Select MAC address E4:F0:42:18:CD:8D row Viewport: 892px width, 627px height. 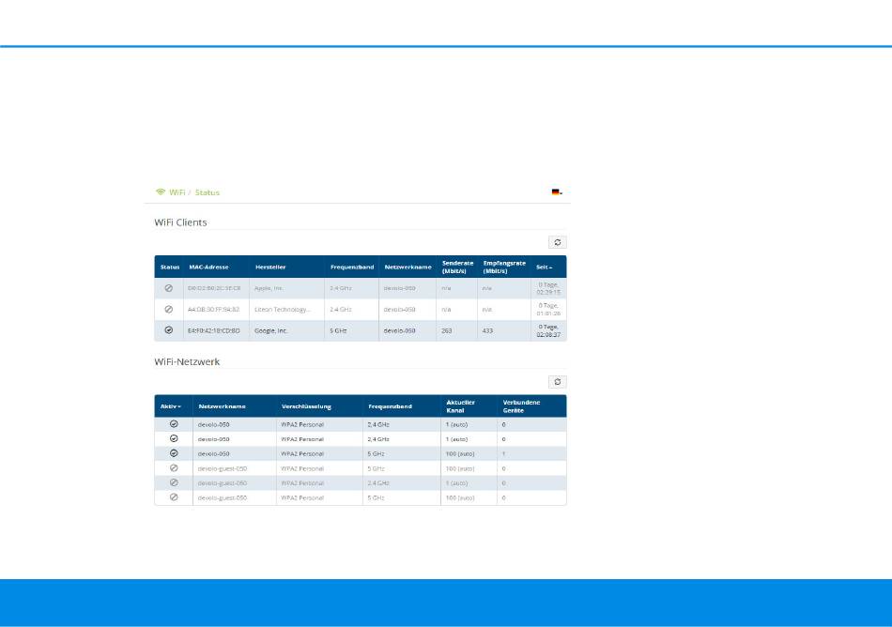pyautogui.click(x=214, y=329)
